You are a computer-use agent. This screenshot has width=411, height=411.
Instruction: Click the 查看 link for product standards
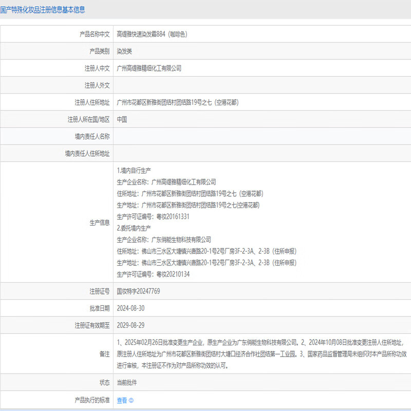click(x=121, y=401)
